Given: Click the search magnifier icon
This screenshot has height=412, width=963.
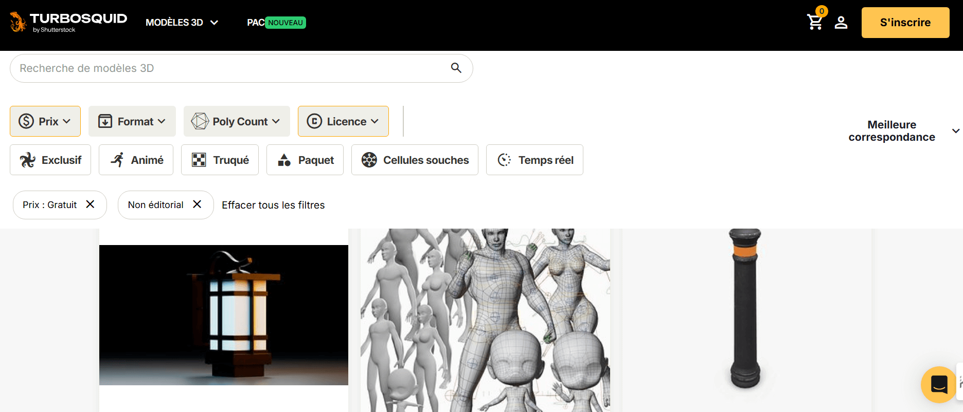Looking at the screenshot, I should pos(456,68).
